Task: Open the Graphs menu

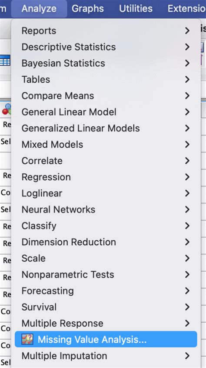Action: (87, 9)
